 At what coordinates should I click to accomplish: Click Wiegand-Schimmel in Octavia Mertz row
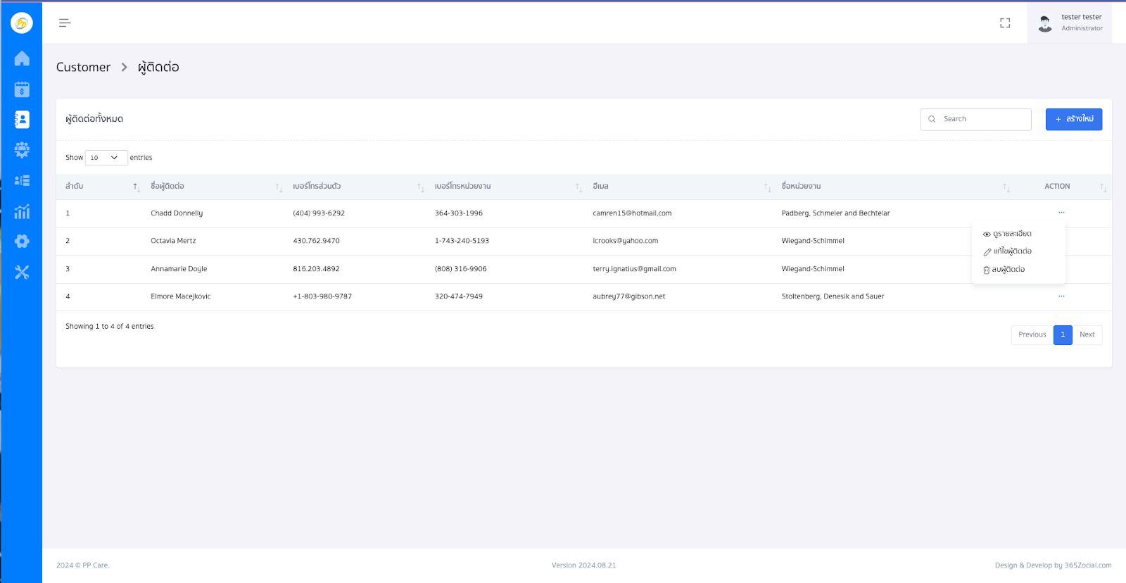coord(813,241)
